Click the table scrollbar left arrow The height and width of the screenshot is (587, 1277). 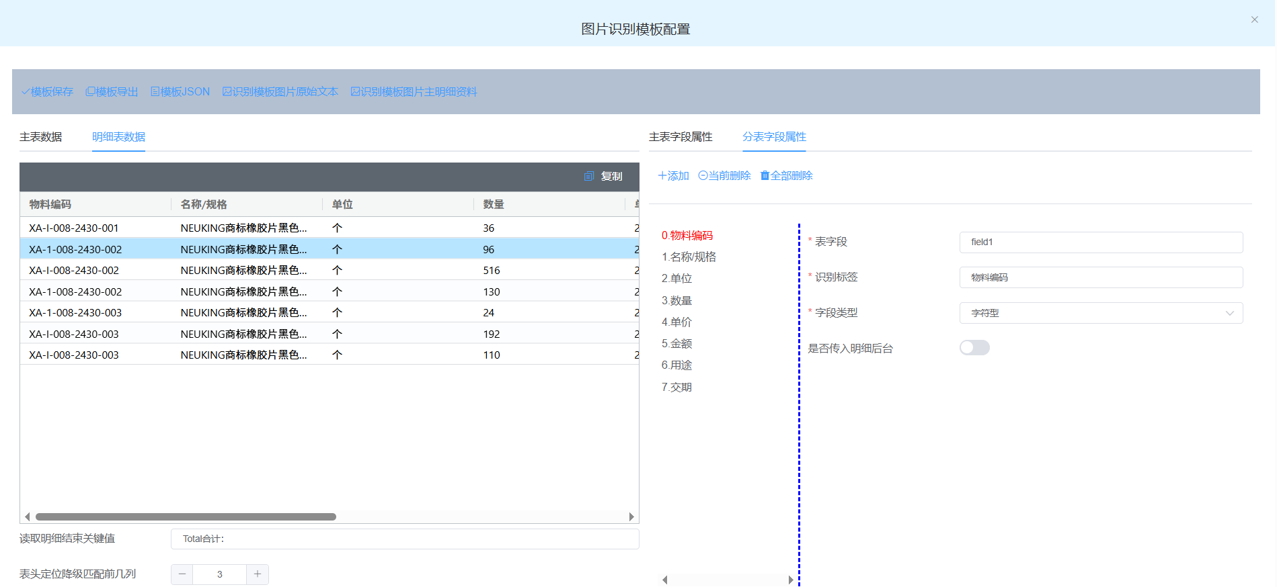coord(27,516)
